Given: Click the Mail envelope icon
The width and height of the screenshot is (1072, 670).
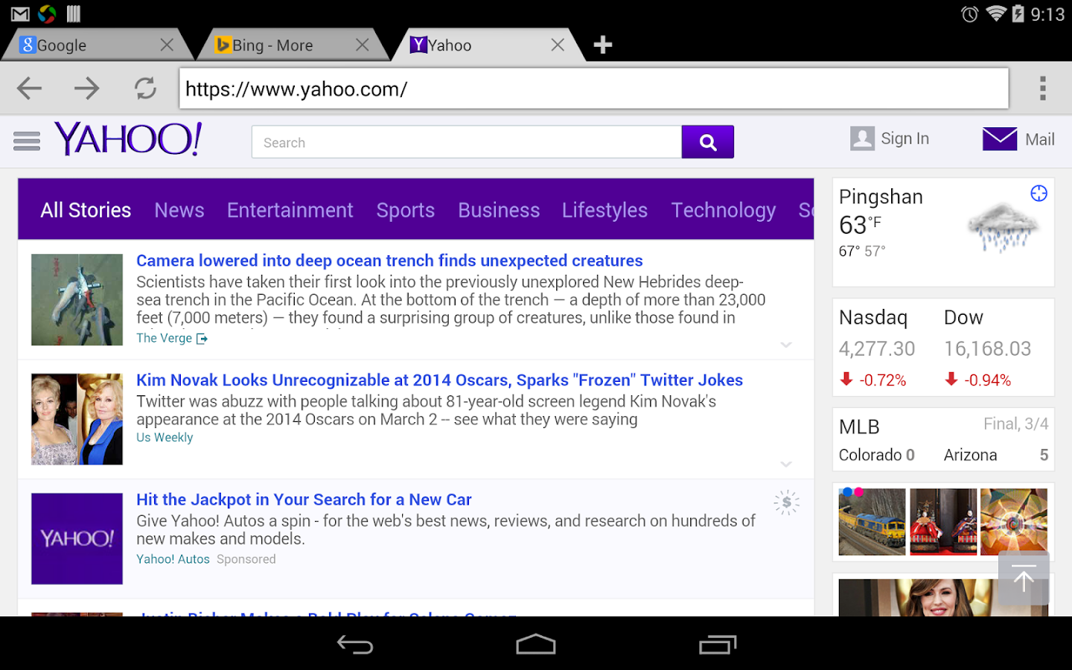Looking at the screenshot, I should tap(1000, 138).
